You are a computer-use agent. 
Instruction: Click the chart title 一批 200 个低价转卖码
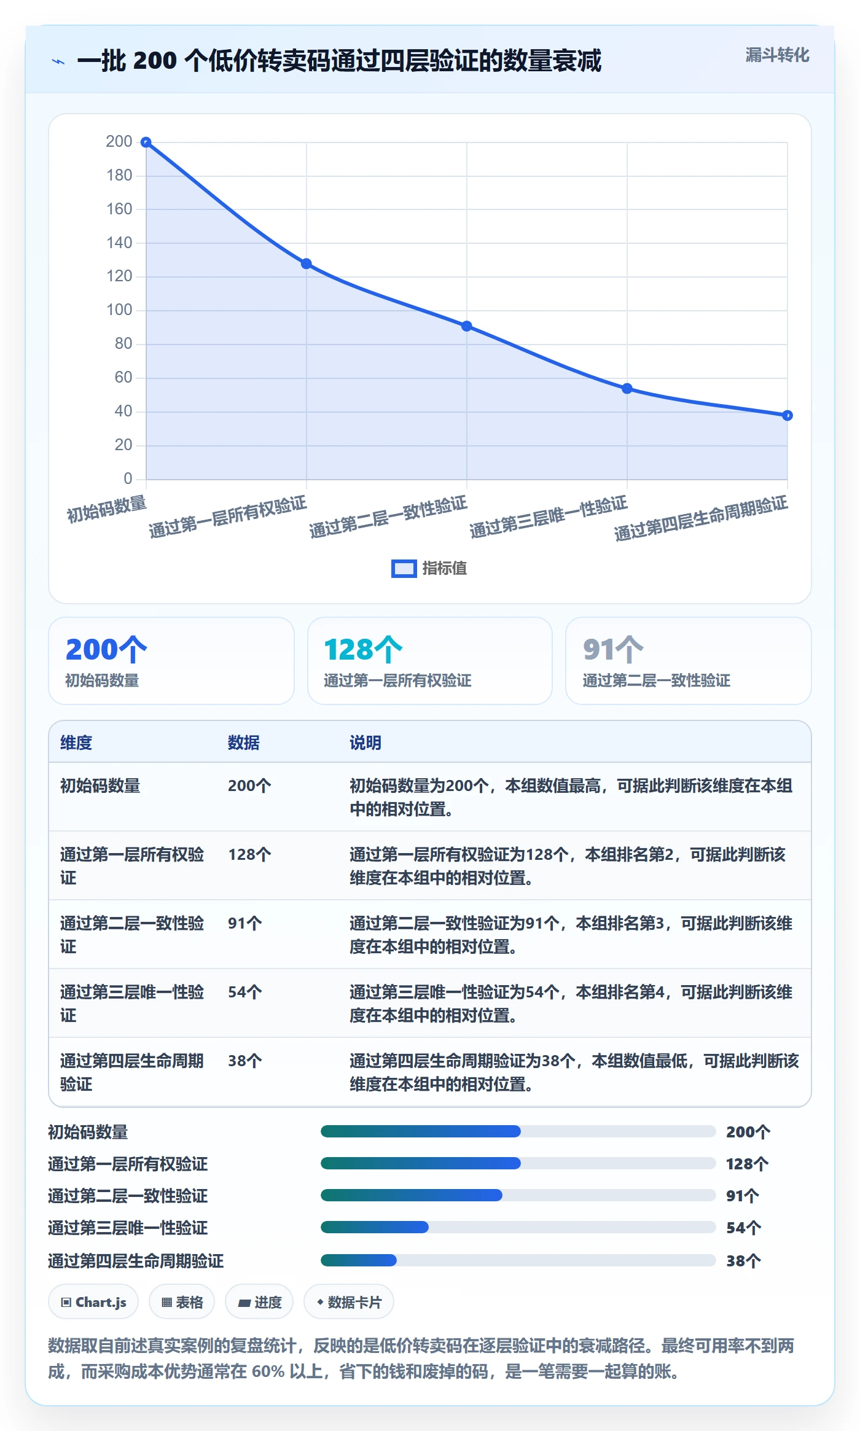(x=339, y=61)
